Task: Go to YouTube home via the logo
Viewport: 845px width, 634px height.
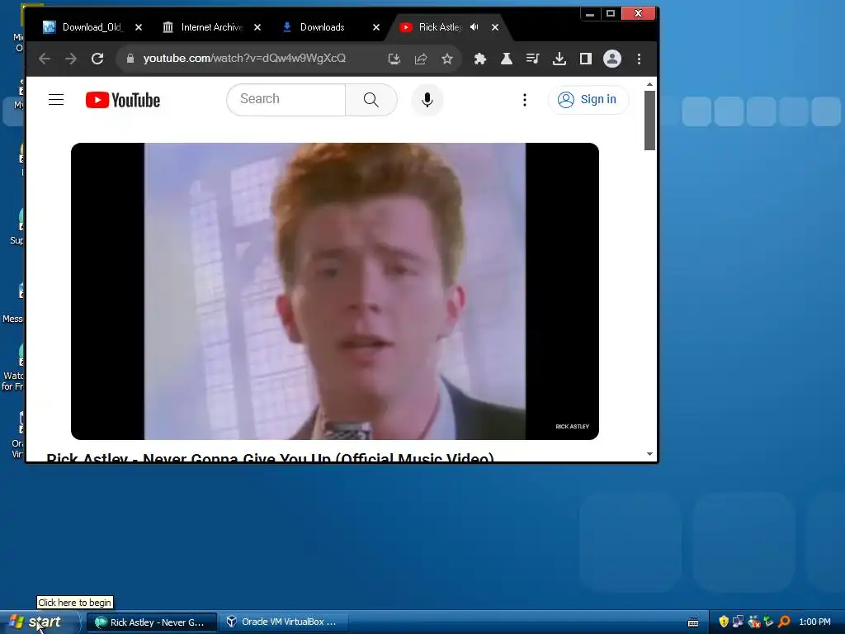Action: (x=123, y=100)
